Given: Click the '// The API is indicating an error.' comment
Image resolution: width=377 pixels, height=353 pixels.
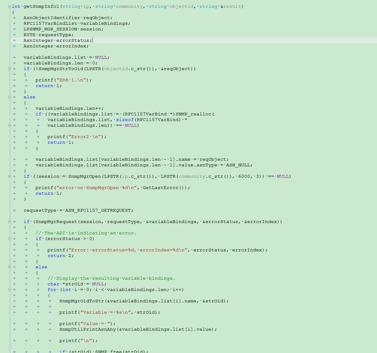Looking at the screenshot, I should point(86,233).
